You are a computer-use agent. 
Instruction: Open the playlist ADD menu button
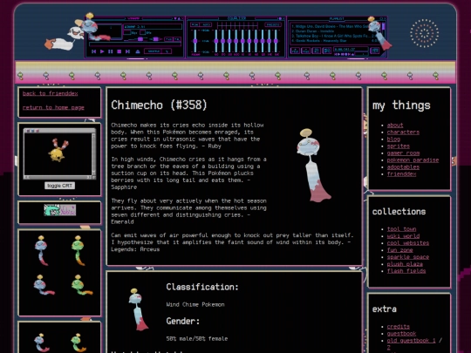(295, 51)
